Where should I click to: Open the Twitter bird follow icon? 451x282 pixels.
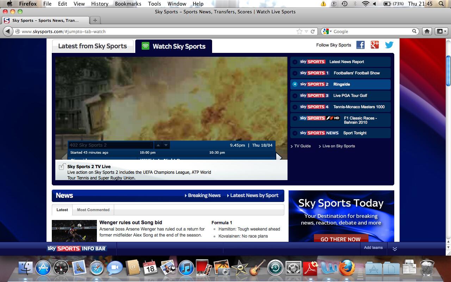[389, 45]
